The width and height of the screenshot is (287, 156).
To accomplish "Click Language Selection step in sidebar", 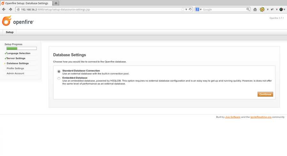I will [19, 53].
